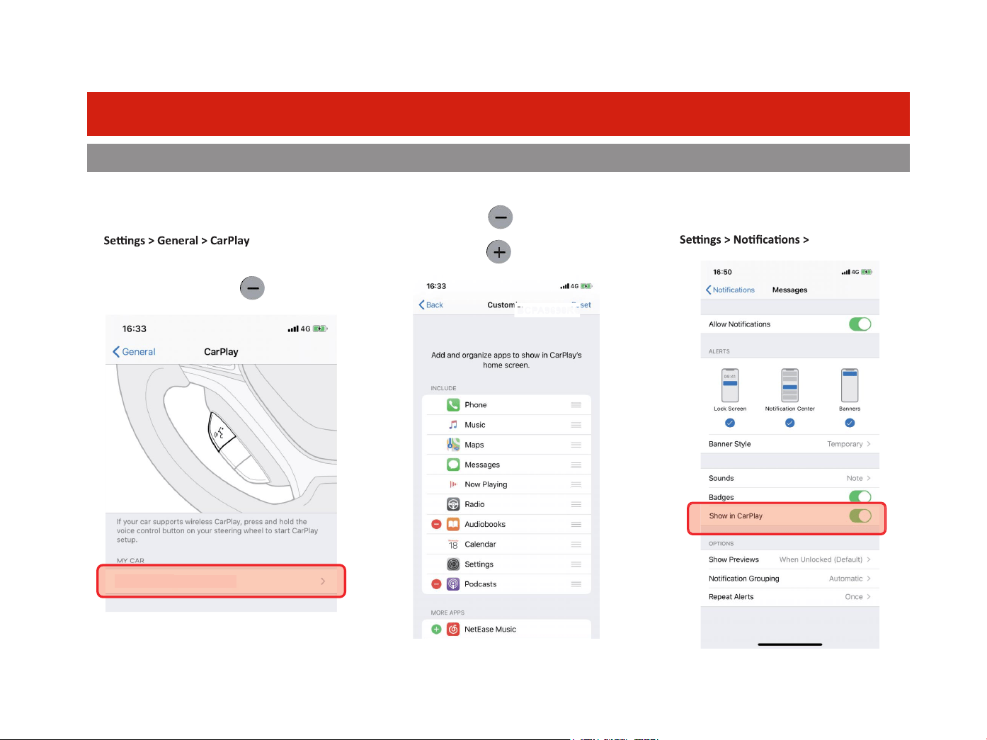This screenshot has height=740, width=987.
Task: Click the 'Repeat Alerts' label
Action: pos(731,597)
